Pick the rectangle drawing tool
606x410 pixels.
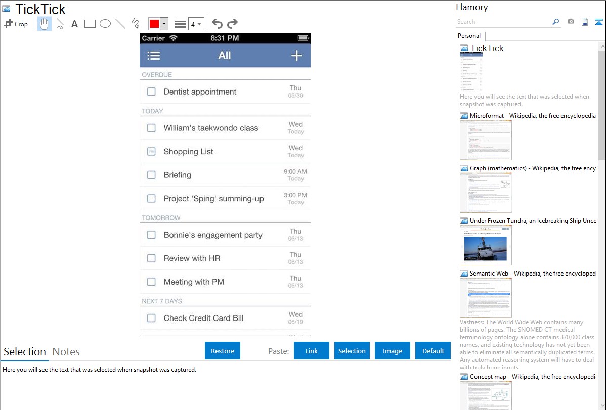(x=90, y=24)
